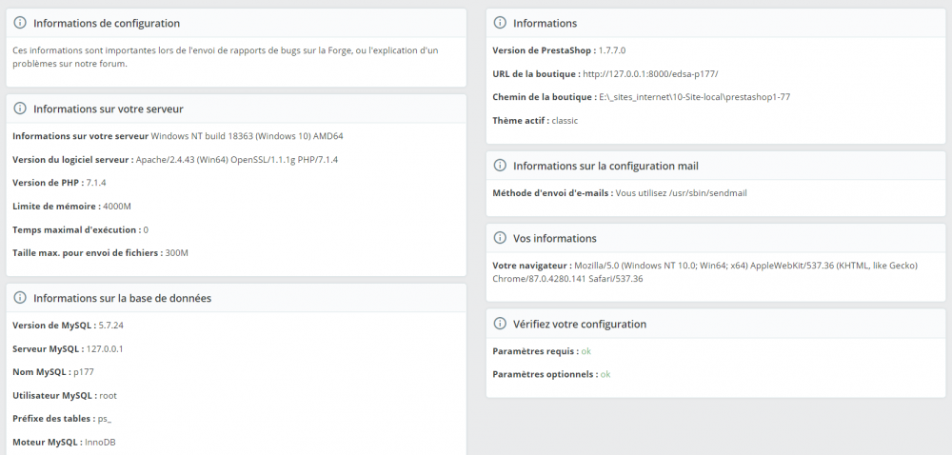The height and width of the screenshot is (455, 952).
Task: Click the Votre navigateur label
Action: pyautogui.click(x=532, y=266)
